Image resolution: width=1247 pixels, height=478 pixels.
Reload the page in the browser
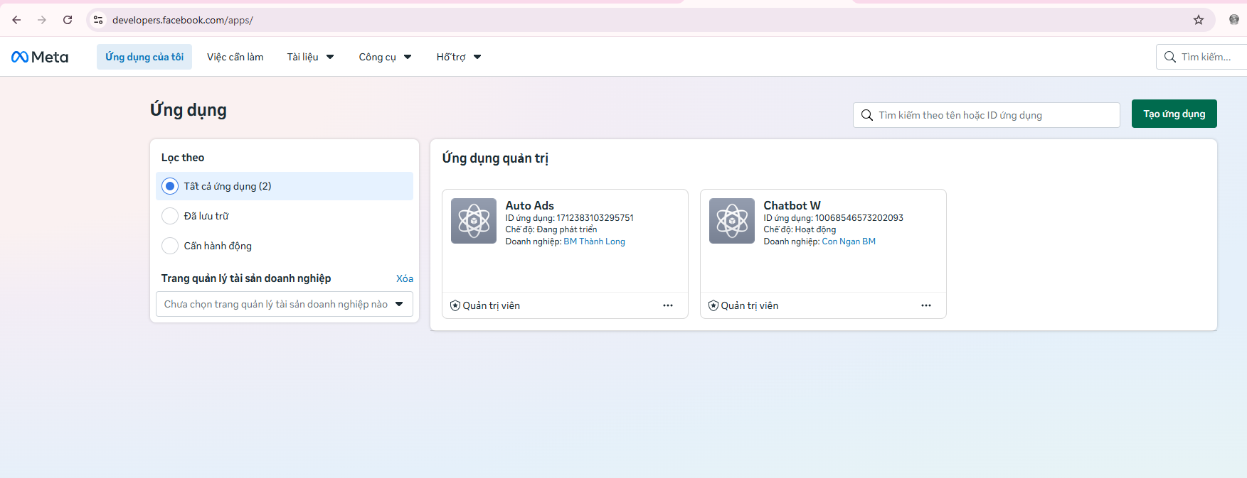pyautogui.click(x=68, y=20)
